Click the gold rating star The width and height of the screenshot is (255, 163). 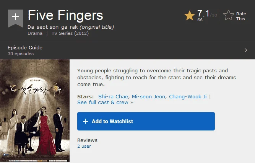point(190,16)
